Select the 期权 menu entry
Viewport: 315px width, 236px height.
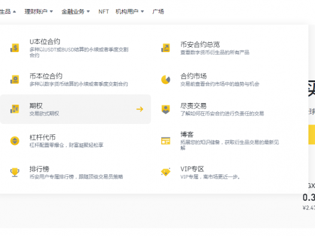[x=75, y=109]
